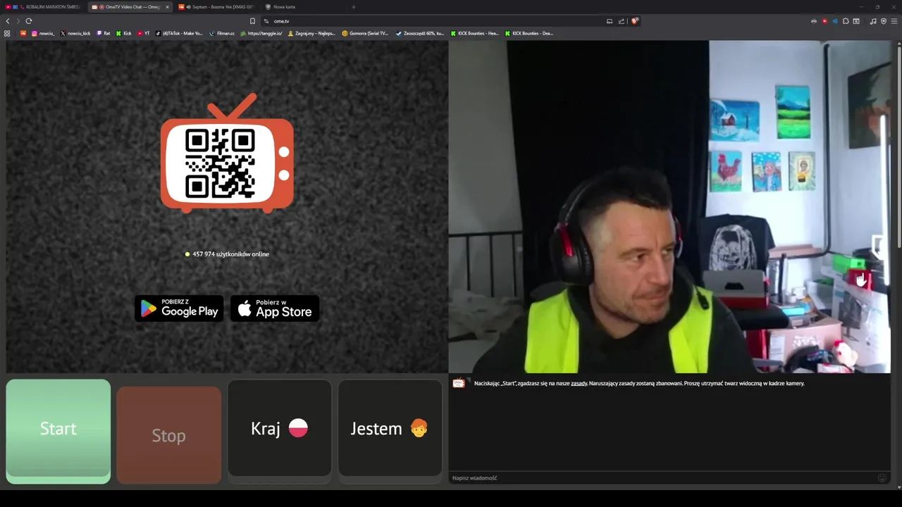
Task: Click the site settings icon in address bar
Action: (x=266, y=21)
